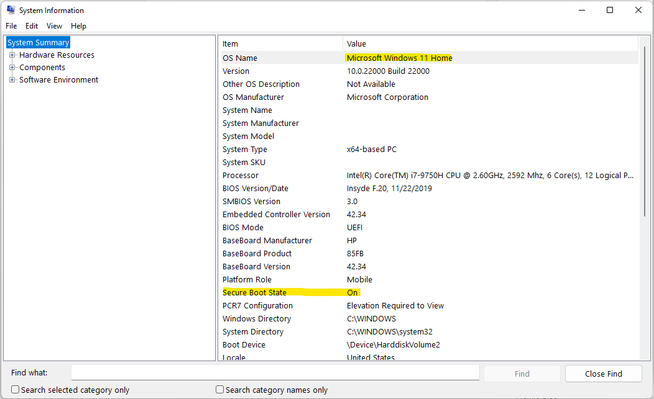The height and width of the screenshot is (399, 654).
Task: Click the \Device\HarddiskVolume2 value
Action: click(x=394, y=345)
